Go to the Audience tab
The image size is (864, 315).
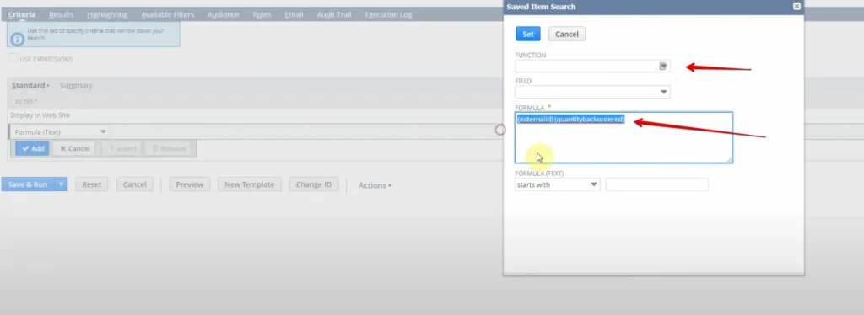point(223,15)
